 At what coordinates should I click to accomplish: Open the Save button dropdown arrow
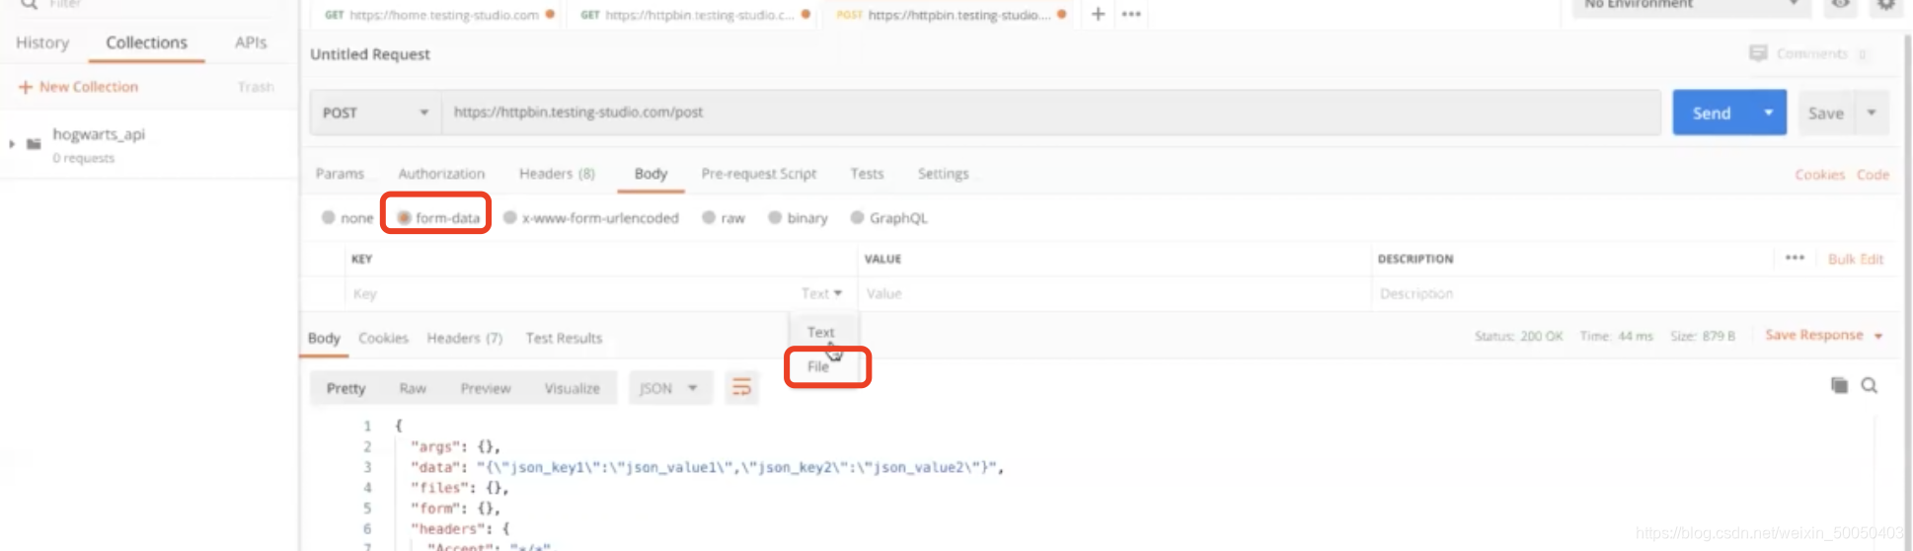[x=1872, y=113]
